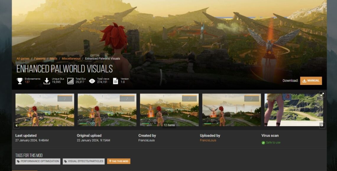Click the Tag This Mod button
The height and width of the screenshot is (171, 337).
(x=119, y=161)
